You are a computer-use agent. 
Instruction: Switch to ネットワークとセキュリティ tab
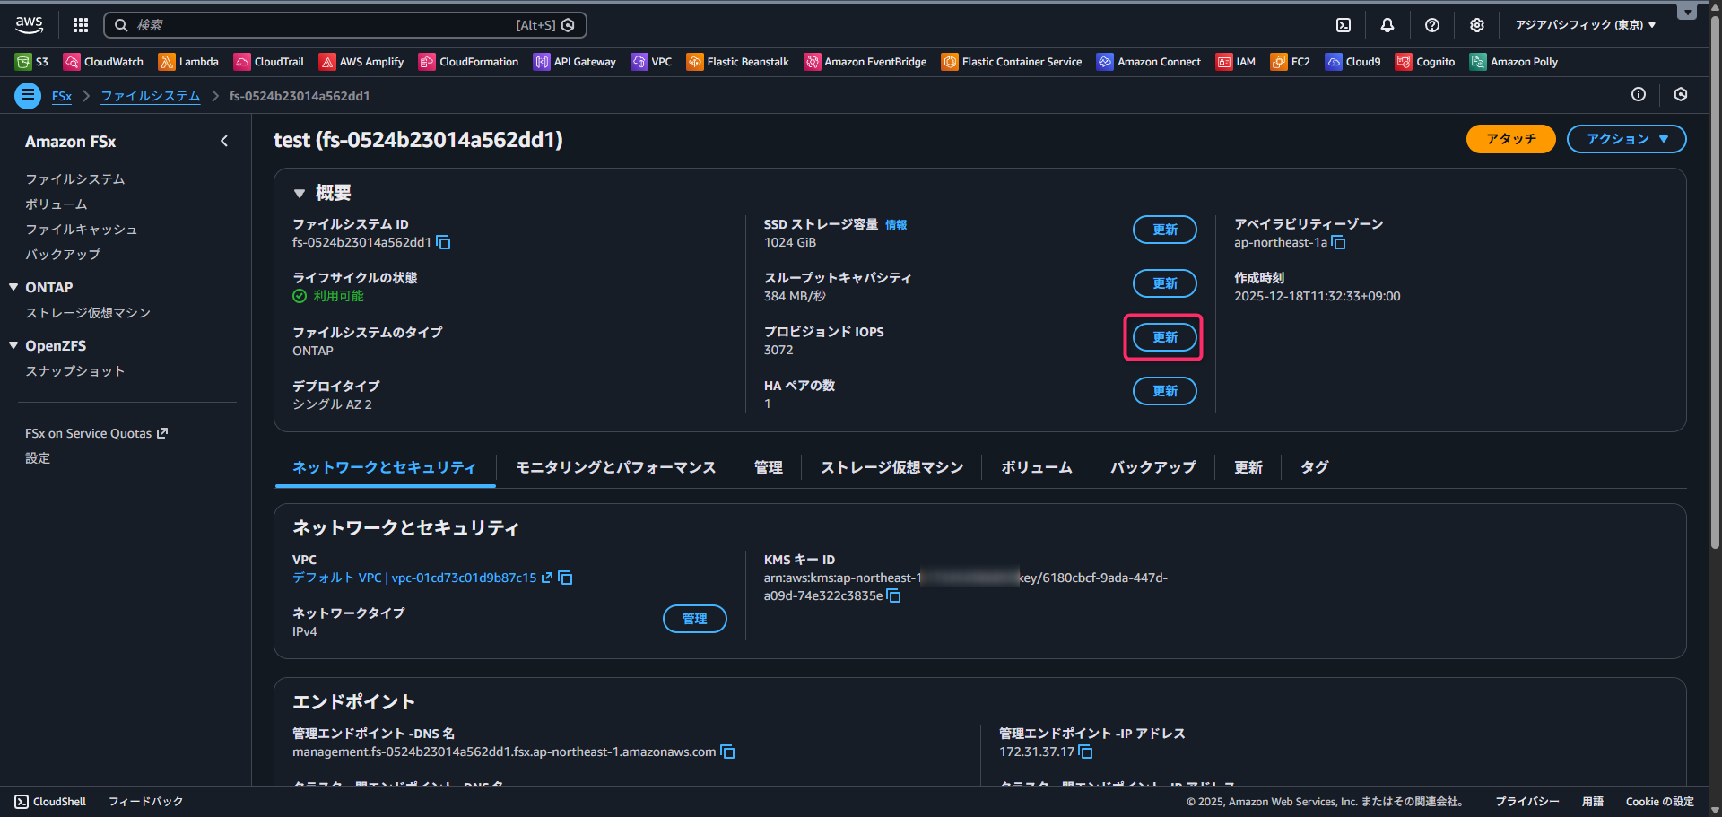(x=385, y=467)
